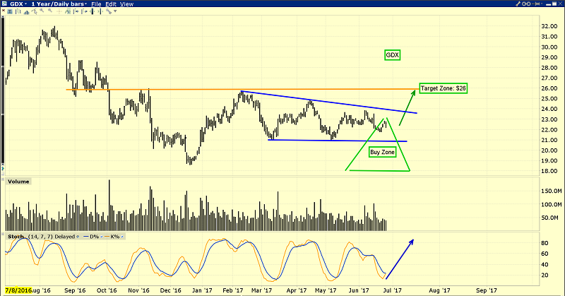
Task: Open the 1 Year/Daily bars period dropdown
Action: [x=85, y=4]
